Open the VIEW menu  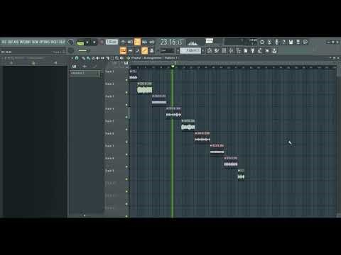[35, 42]
